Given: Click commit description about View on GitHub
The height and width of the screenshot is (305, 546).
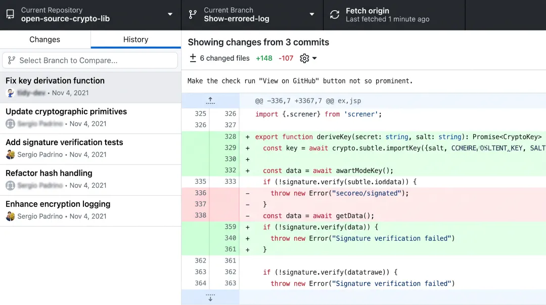Looking at the screenshot, I should click(x=300, y=81).
